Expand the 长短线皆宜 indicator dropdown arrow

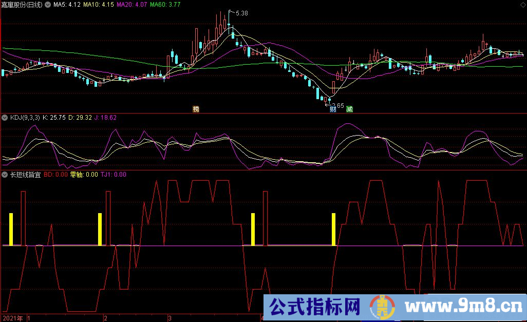5,175
